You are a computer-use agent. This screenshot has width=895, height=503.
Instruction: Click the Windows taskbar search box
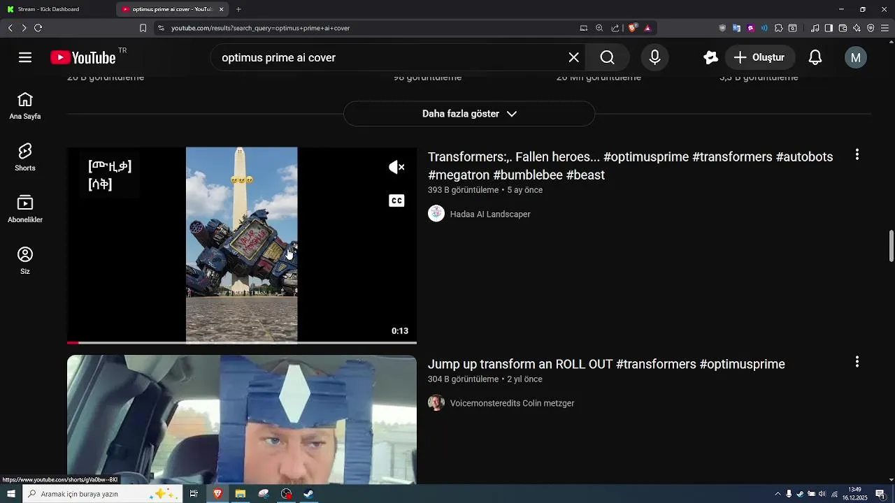[x=103, y=494]
